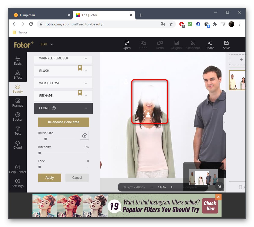The width and height of the screenshot is (254, 227).
Task: Open the Точка bookmarks folder
Action: click(20, 32)
